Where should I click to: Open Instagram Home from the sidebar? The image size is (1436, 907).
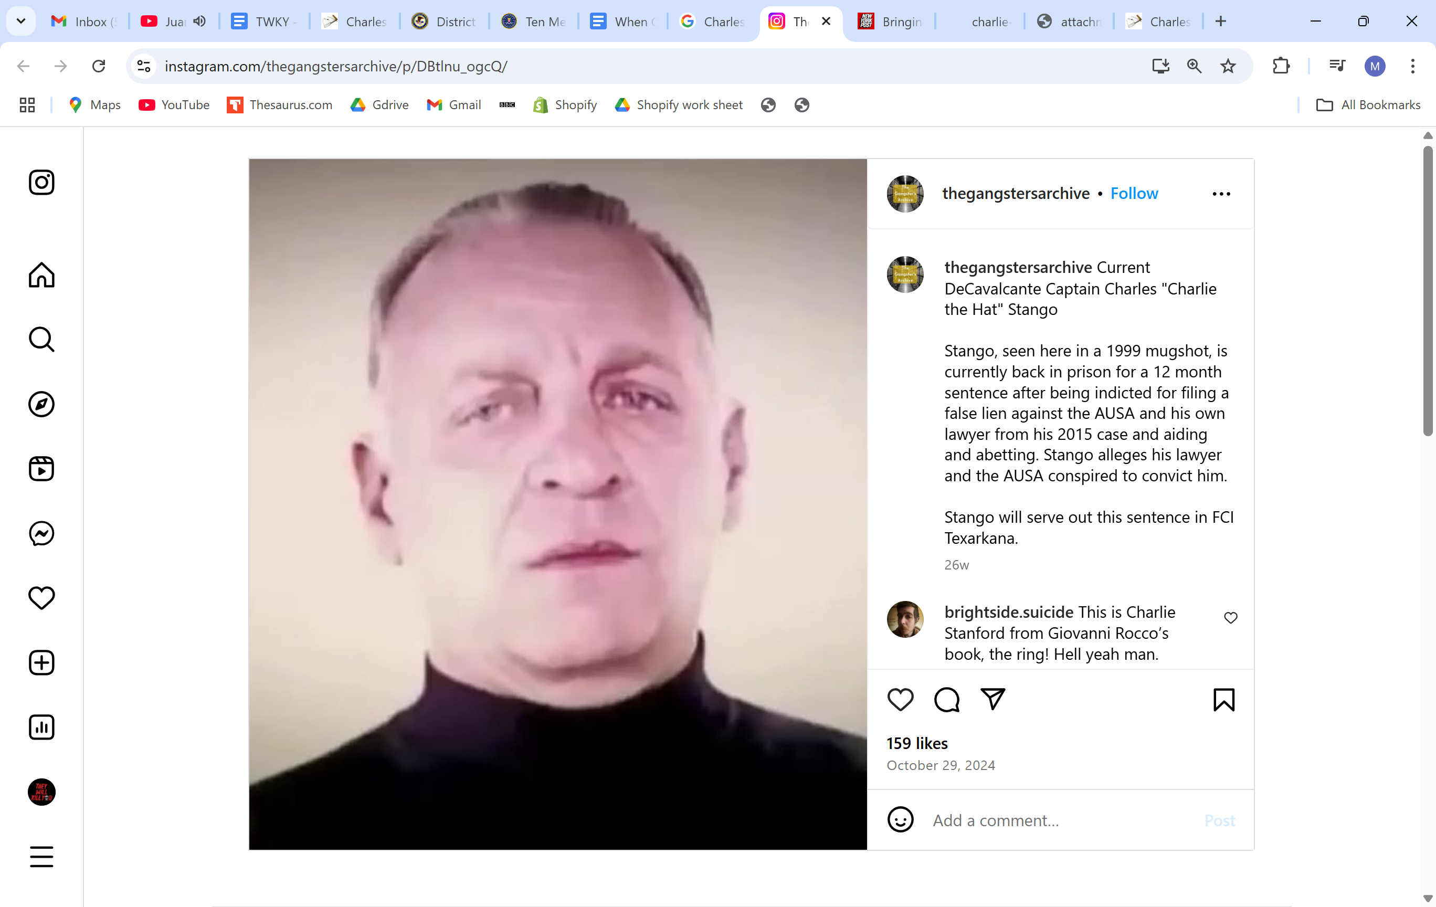click(x=42, y=275)
